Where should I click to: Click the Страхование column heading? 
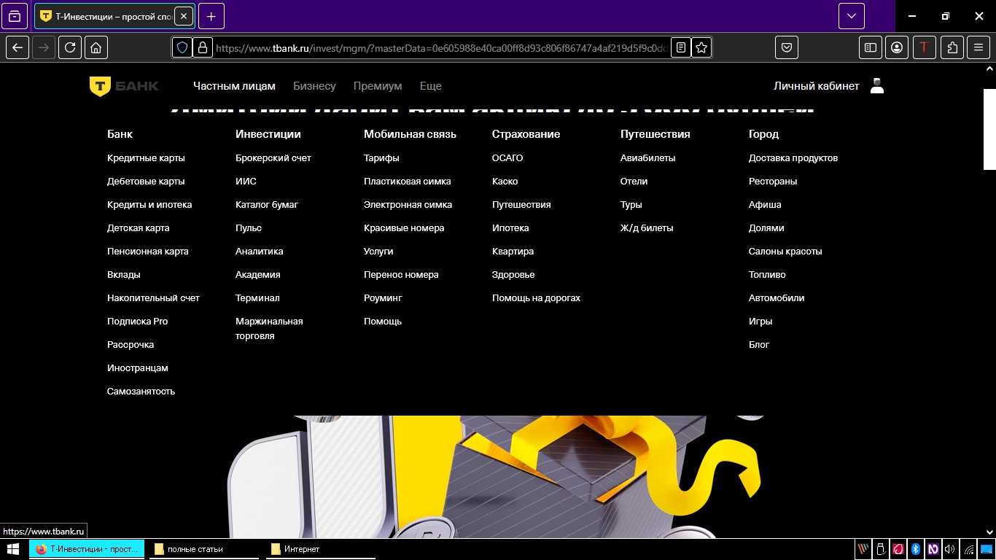(x=526, y=134)
